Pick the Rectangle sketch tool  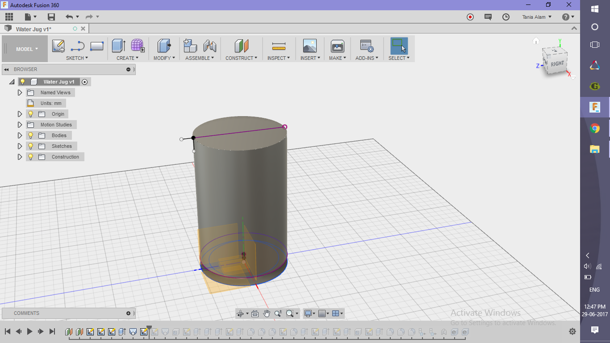pos(97,46)
